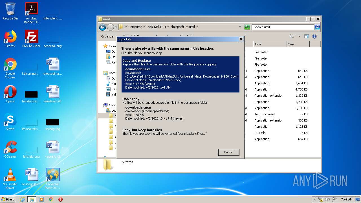The width and height of the screenshot is (361, 203).
Task: Show hidden system tray icons
Action: (x=314, y=199)
